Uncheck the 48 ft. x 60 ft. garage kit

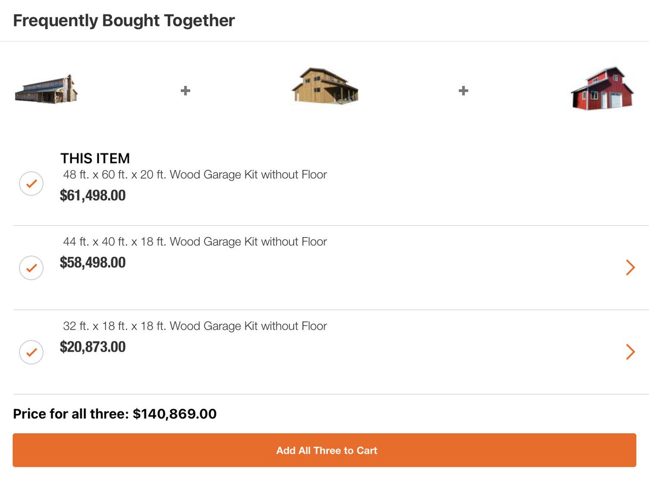pos(31,184)
